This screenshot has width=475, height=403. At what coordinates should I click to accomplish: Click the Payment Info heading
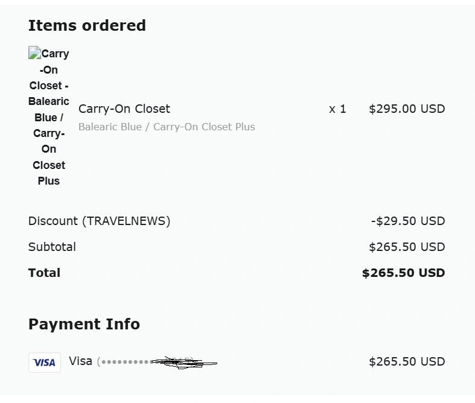[x=84, y=324]
